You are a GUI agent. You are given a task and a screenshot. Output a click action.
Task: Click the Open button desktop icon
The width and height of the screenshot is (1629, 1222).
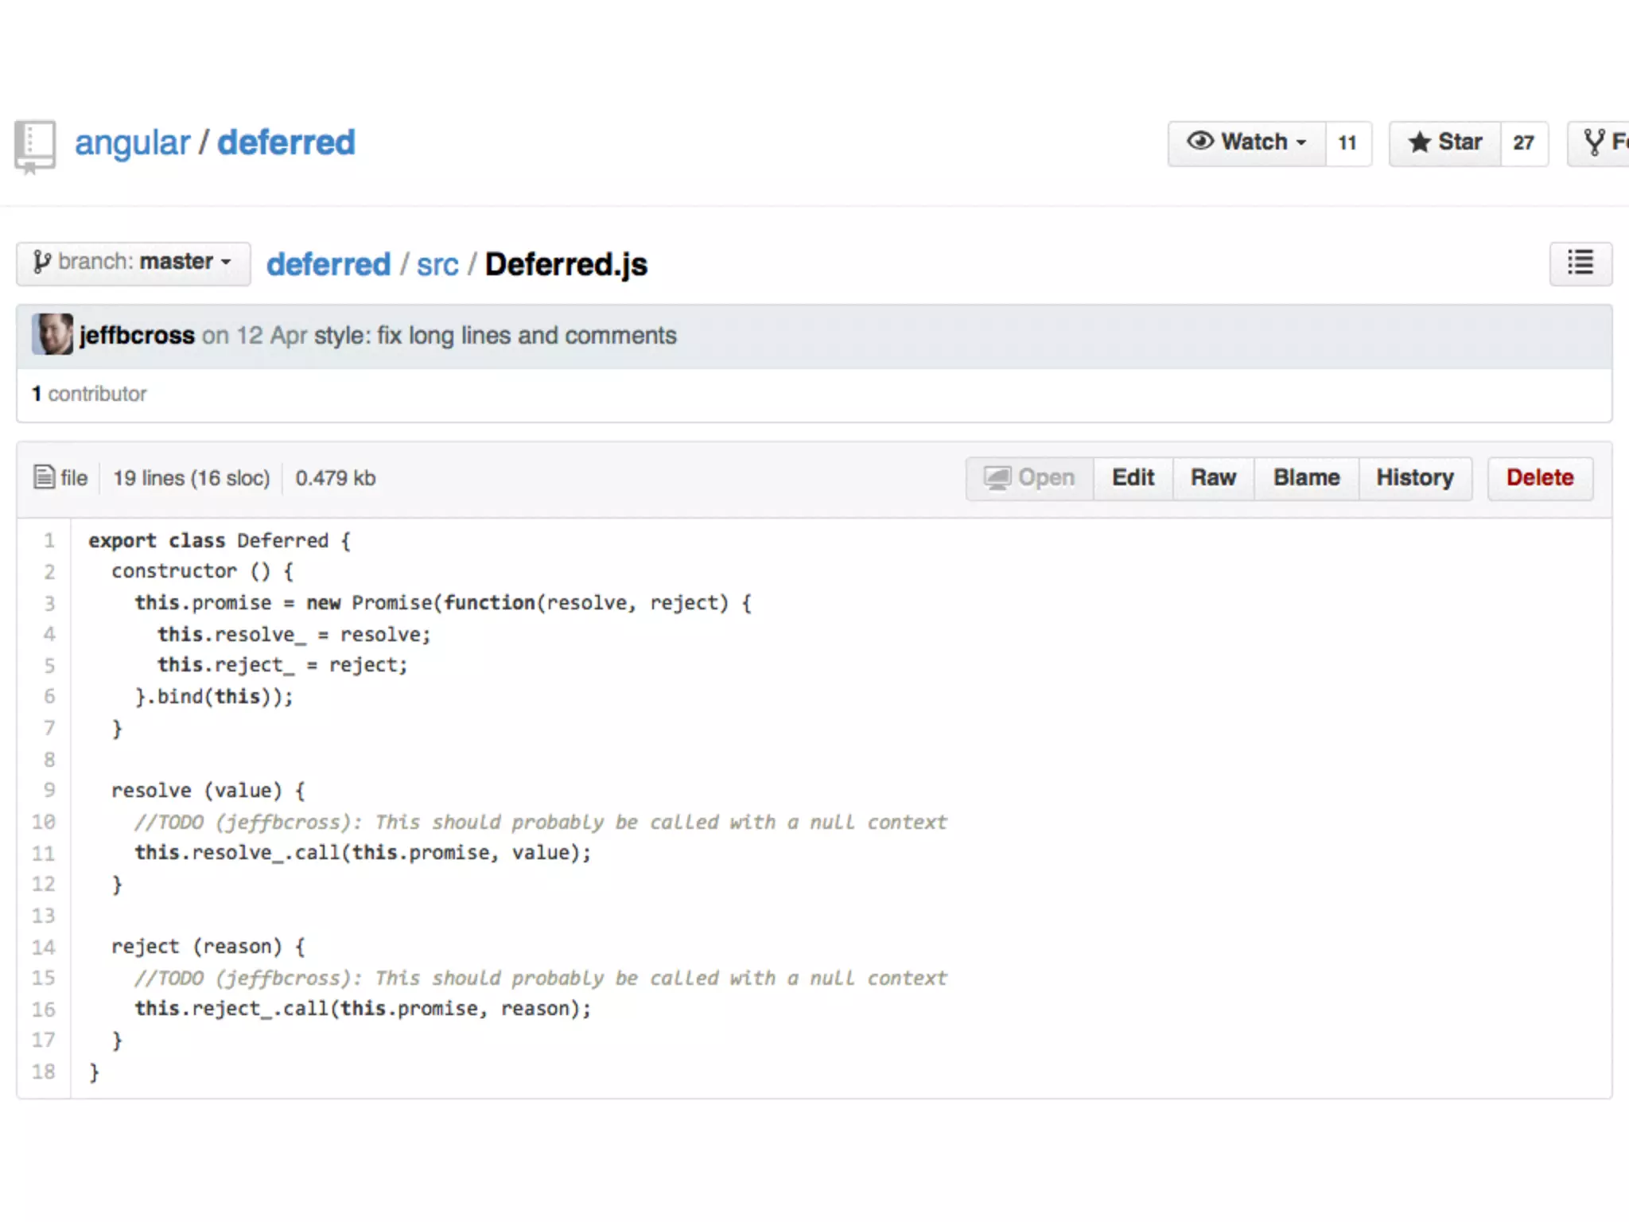coord(997,478)
